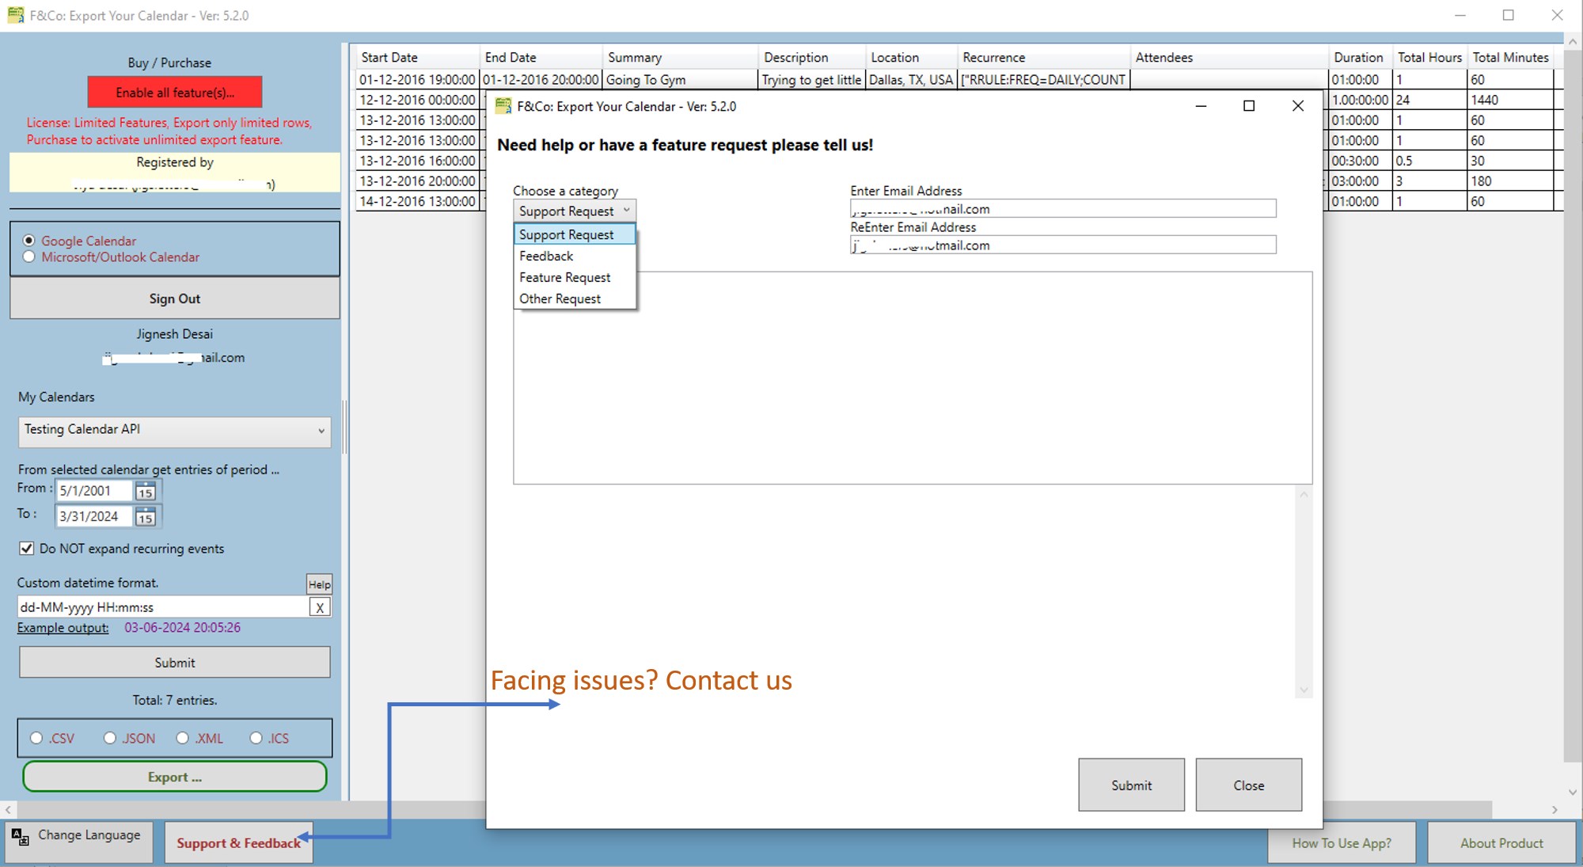Screen dimensions: 1583x867
Task: Uncheck Do NOT expand recurring events
Action: point(27,549)
